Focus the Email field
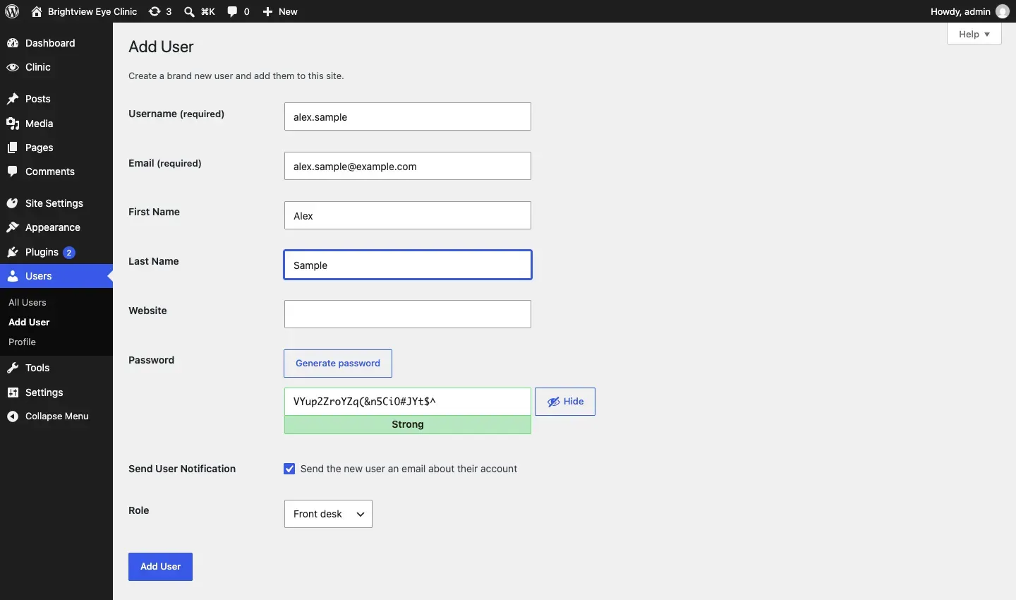The image size is (1016, 600). click(408, 166)
